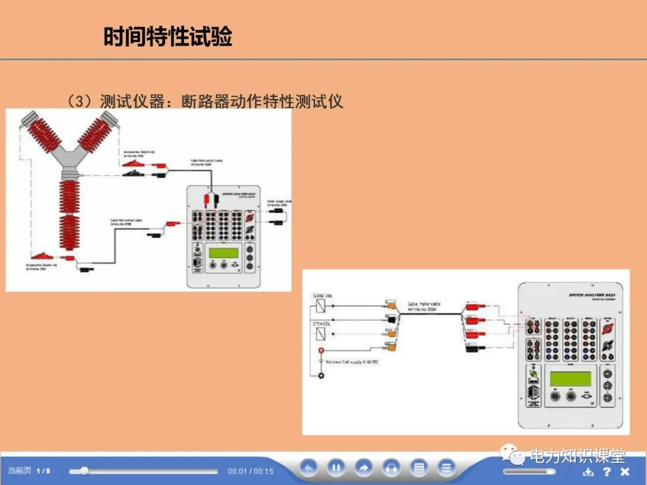647x485 pixels.
Task: Click the 电力知识课堂 channel name
Action: 578,457
